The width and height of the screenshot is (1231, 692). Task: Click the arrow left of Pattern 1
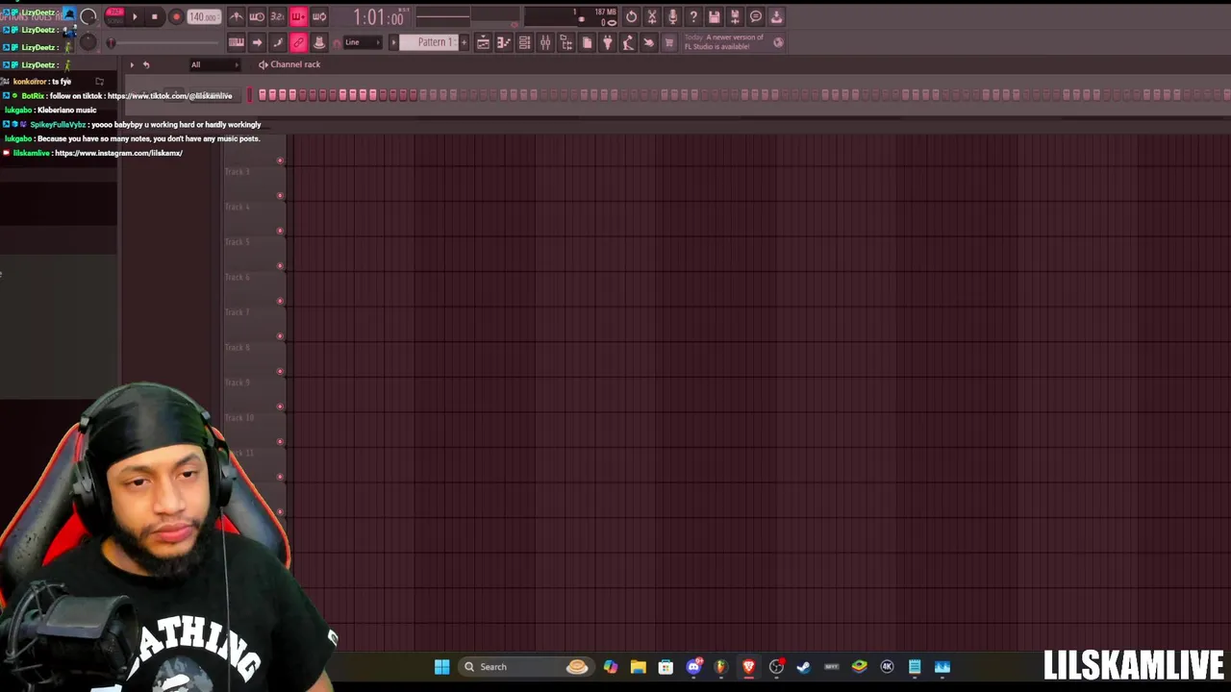393,42
